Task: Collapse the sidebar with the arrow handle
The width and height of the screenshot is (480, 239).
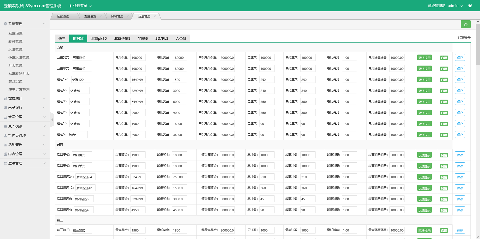Action: coord(52,120)
